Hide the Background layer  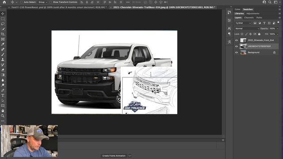[x=237, y=53]
